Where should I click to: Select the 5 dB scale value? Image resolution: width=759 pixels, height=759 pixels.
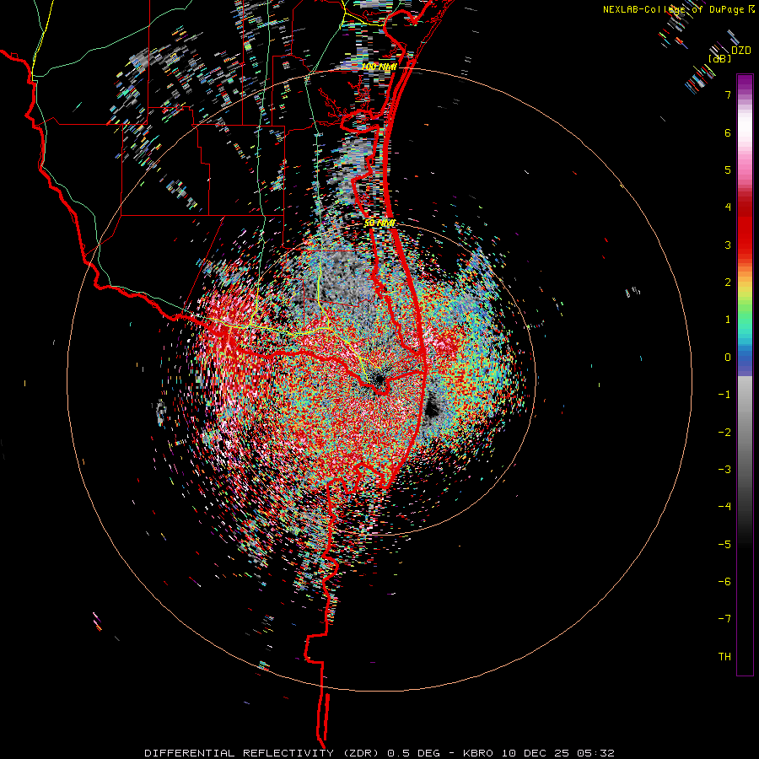click(x=728, y=170)
